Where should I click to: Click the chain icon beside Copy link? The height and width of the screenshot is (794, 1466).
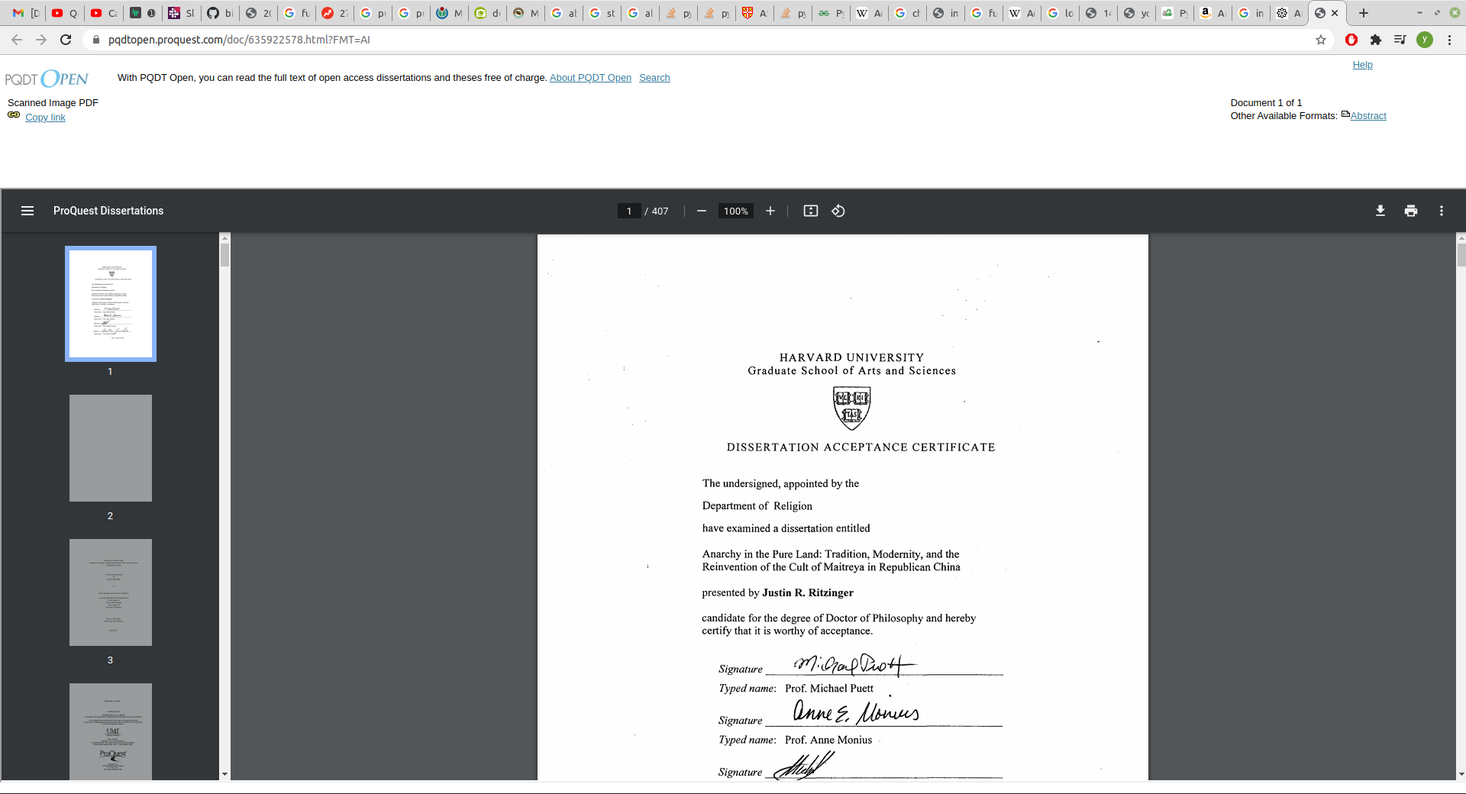(14, 115)
